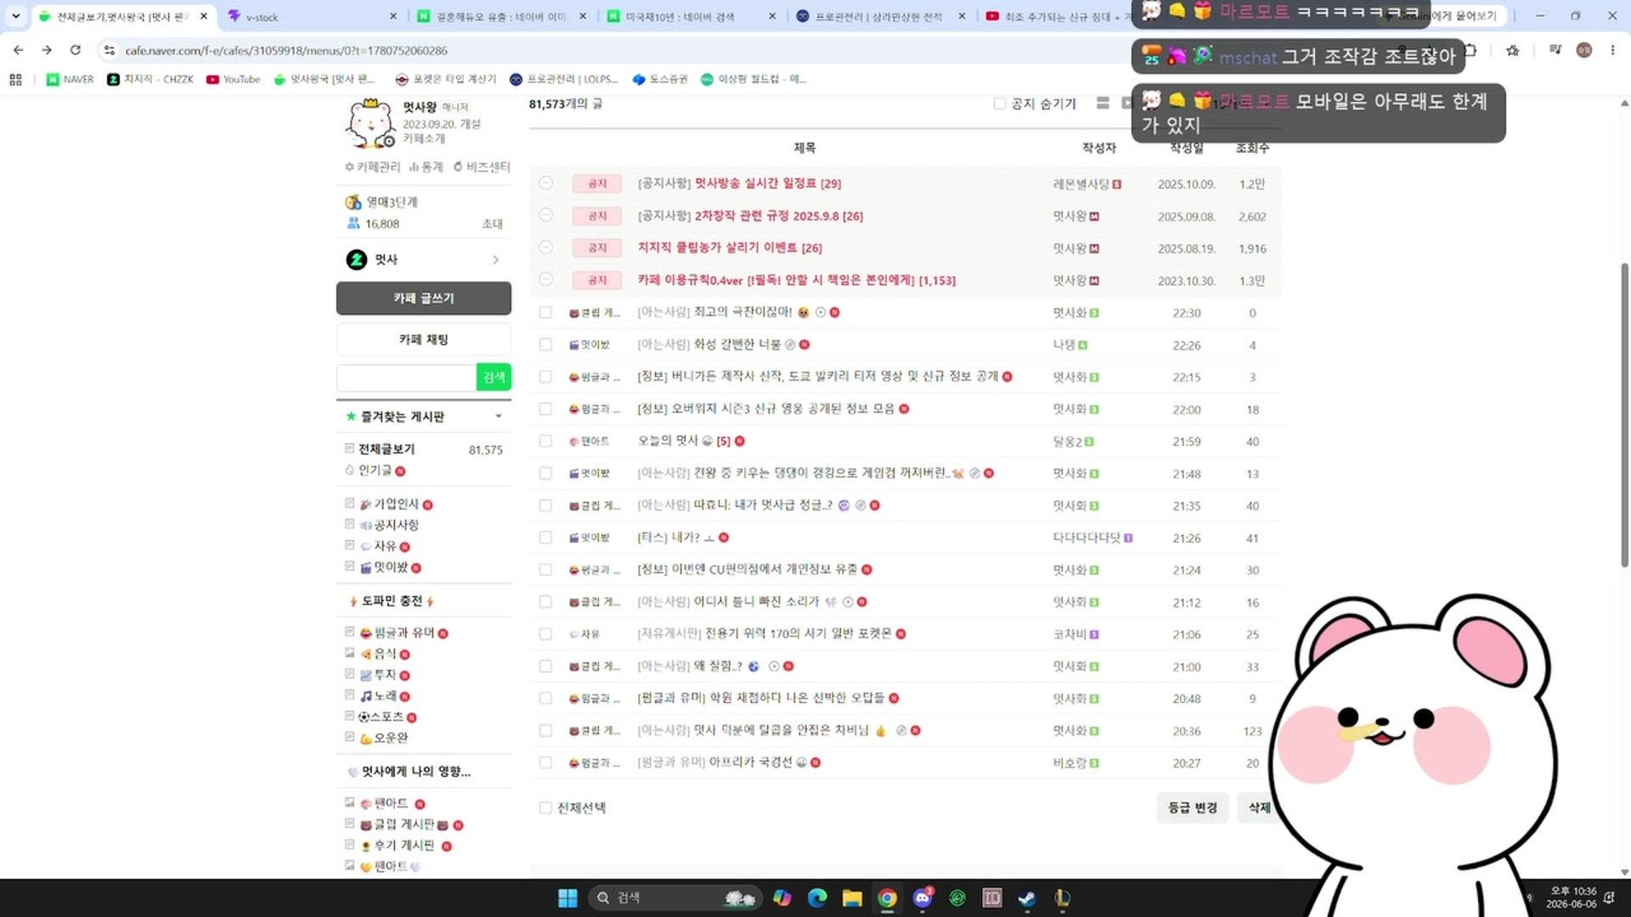Open Steam from the taskbar
This screenshot has height=917, width=1631.
1027,897
